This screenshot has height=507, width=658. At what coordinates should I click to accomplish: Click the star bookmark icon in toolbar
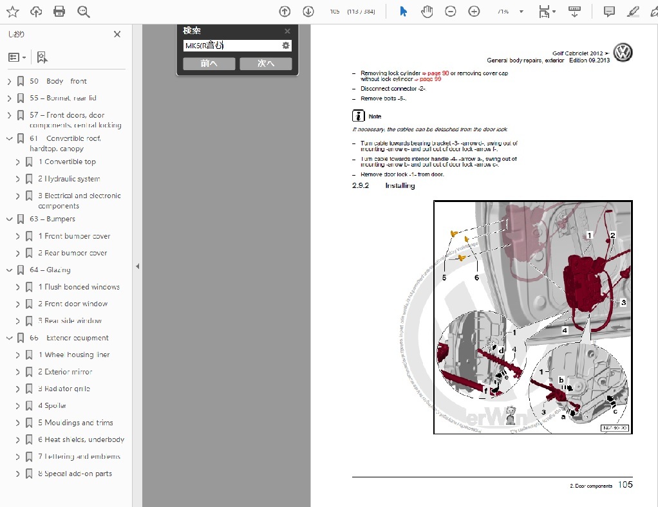[13, 12]
